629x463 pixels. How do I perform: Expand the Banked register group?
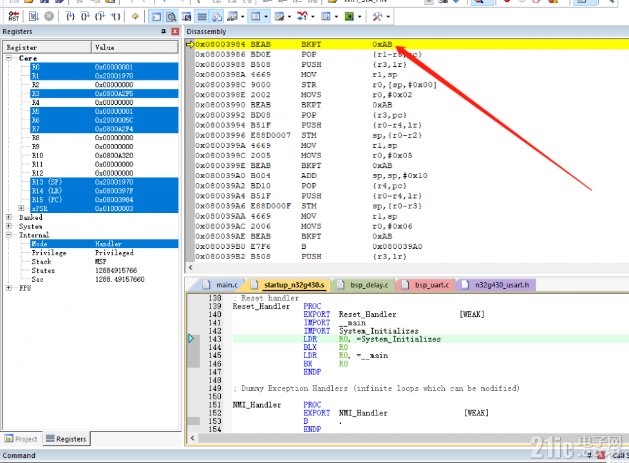(8, 217)
